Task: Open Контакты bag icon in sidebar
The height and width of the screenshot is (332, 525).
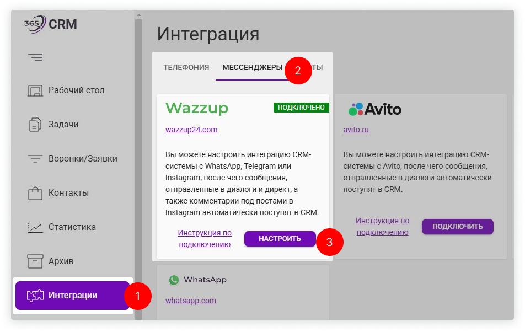Action: (35, 193)
